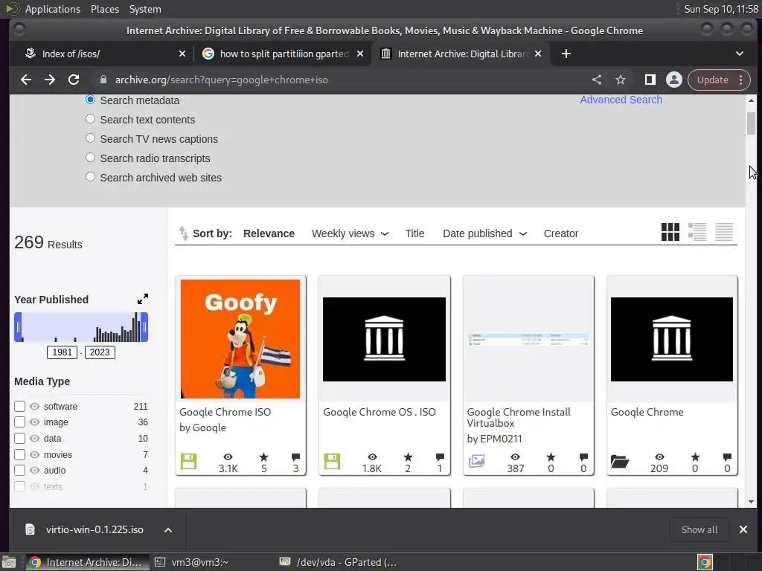
Task: Open GParted window from taskbar
Action: (339, 562)
